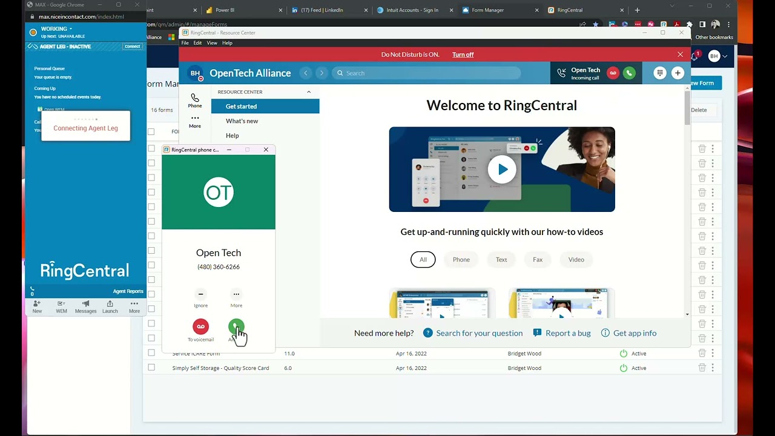
Task: Open RingCentral View menu
Action: tap(212, 43)
